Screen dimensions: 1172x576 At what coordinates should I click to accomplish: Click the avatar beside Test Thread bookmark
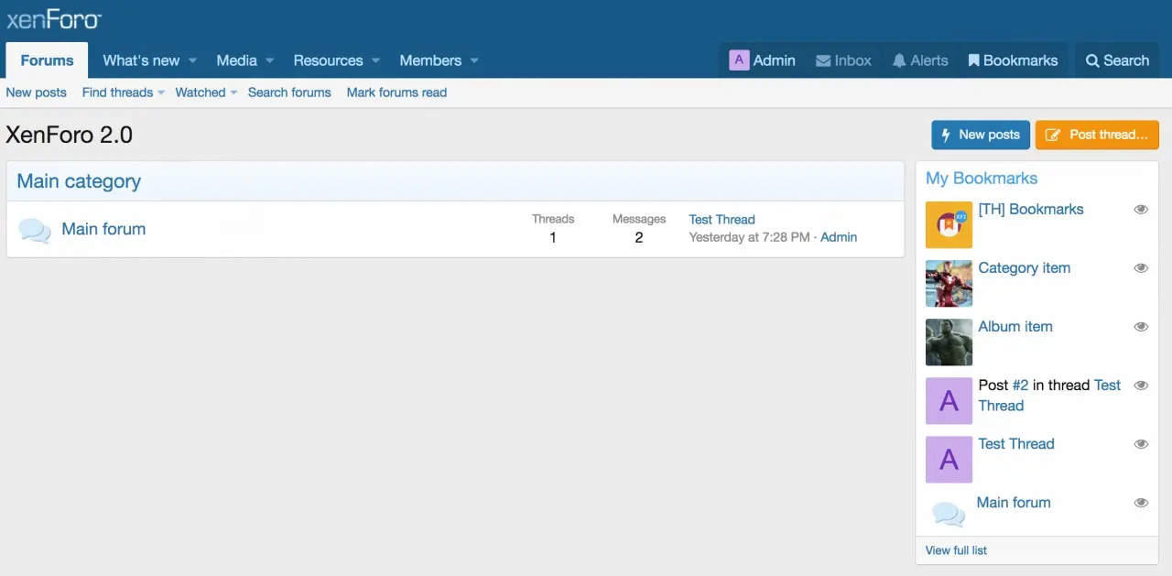949,460
